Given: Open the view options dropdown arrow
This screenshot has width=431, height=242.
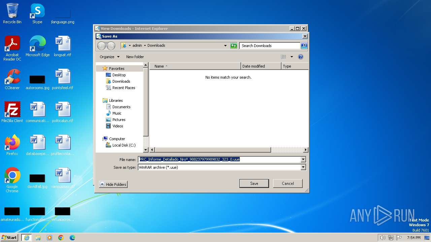Looking at the screenshot, I should tap(292, 57).
